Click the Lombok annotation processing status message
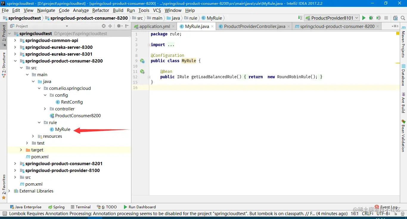Viewport: 407px width, 219px height. 178,213
